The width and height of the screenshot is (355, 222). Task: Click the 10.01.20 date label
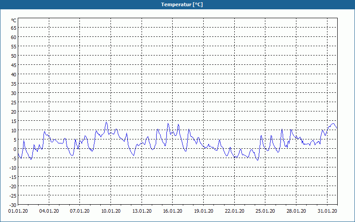pos(110,211)
